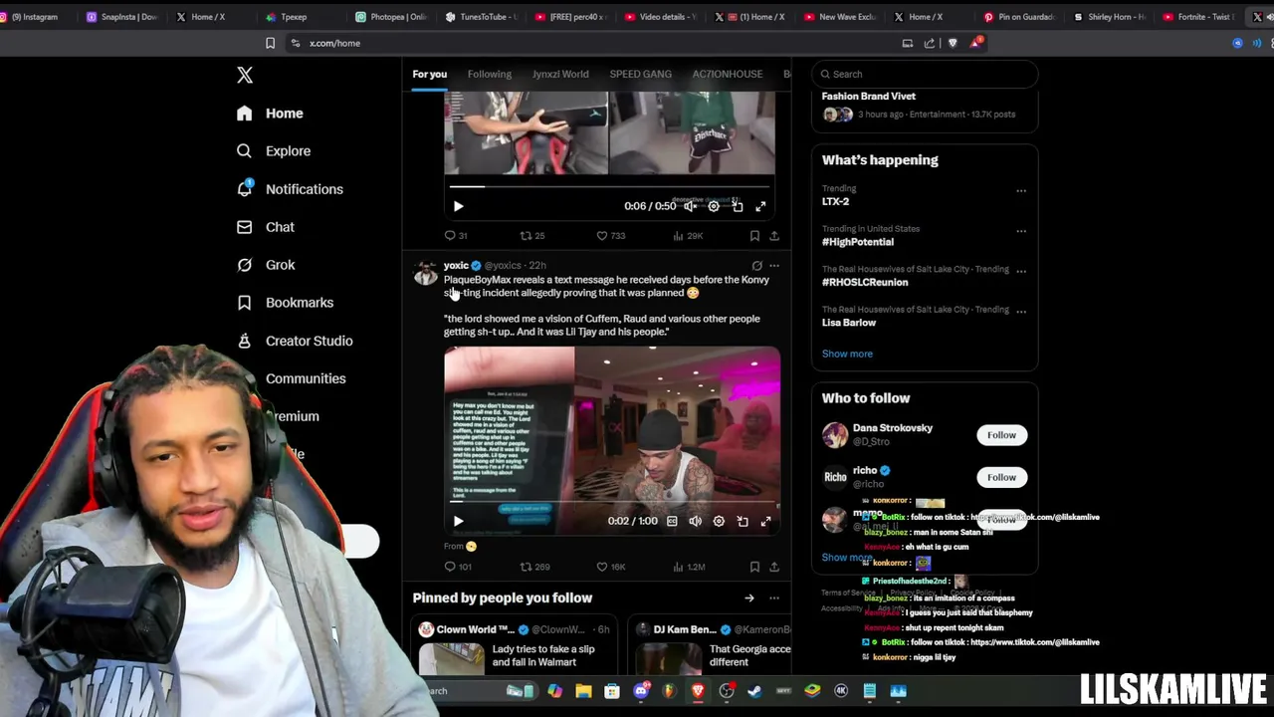Like the yoxic post with 16K likes
Viewport: 1274px width, 717px height.
[x=610, y=567]
